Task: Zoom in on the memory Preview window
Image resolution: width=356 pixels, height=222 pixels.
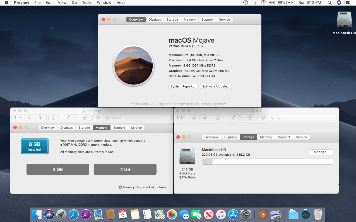Action: (41, 118)
